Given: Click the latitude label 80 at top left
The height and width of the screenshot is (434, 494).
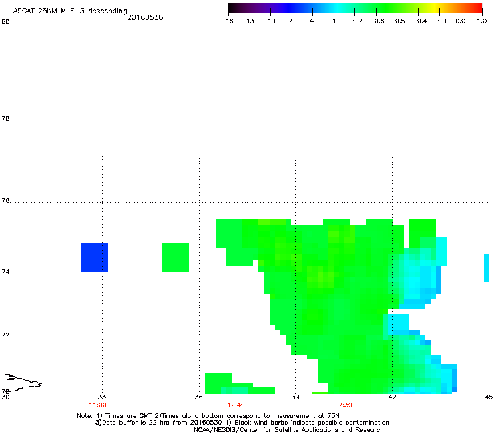Looking at the screenshot, I should 5,21.
